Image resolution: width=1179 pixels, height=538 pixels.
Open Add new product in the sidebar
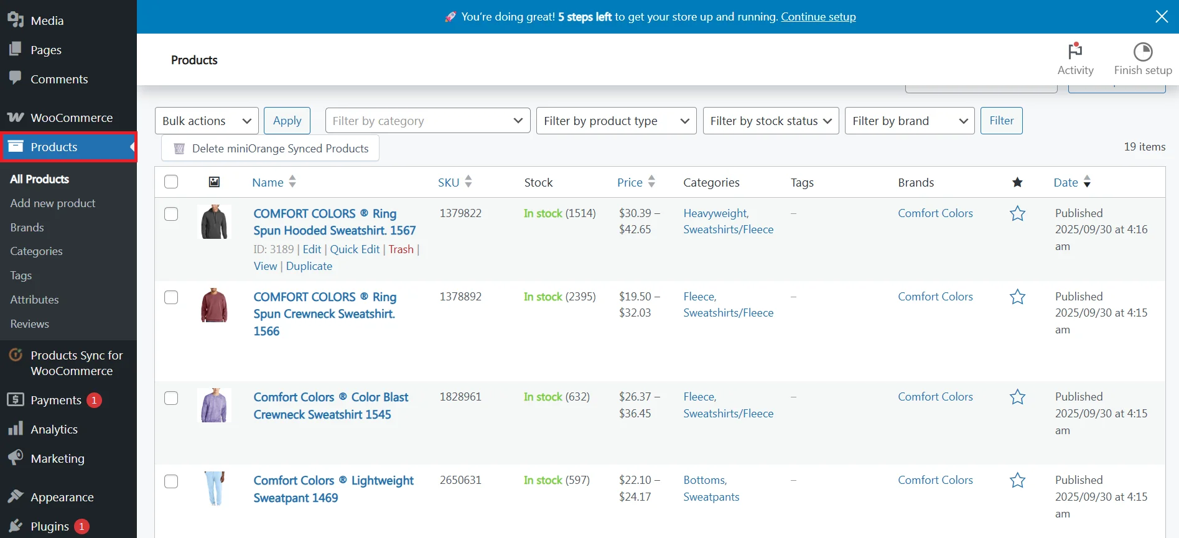(53, 203)
